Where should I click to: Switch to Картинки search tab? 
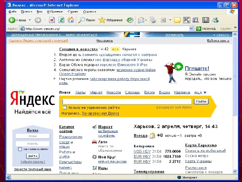pos(182,92)
